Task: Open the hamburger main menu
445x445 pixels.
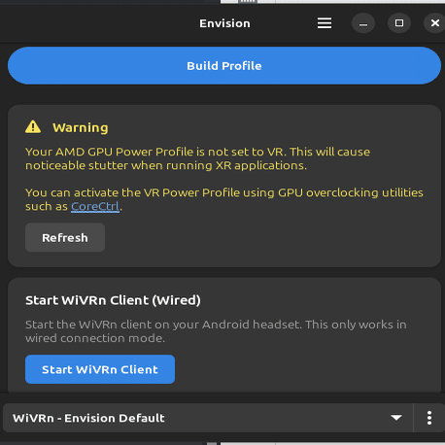Action: click(x=325, y=23)
